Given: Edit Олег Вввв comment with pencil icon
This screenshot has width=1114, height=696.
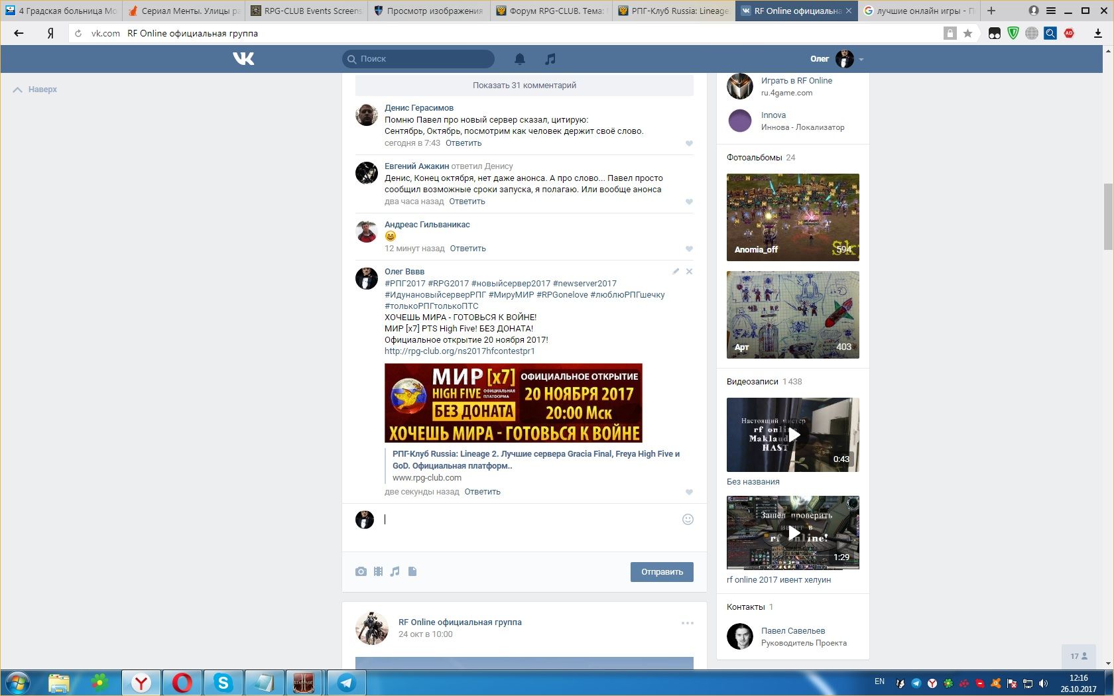Looking at the screenshot, I should [676, 271].
